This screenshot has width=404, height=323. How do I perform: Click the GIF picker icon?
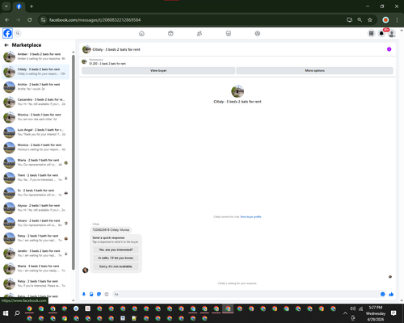(107, 294)
